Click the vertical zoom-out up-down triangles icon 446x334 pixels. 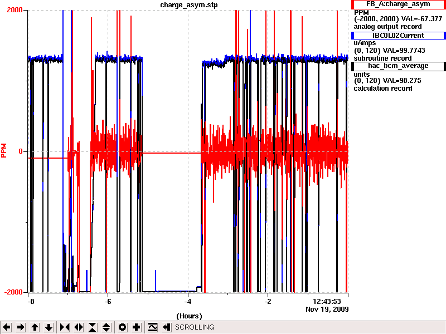(x=106, y=327)
